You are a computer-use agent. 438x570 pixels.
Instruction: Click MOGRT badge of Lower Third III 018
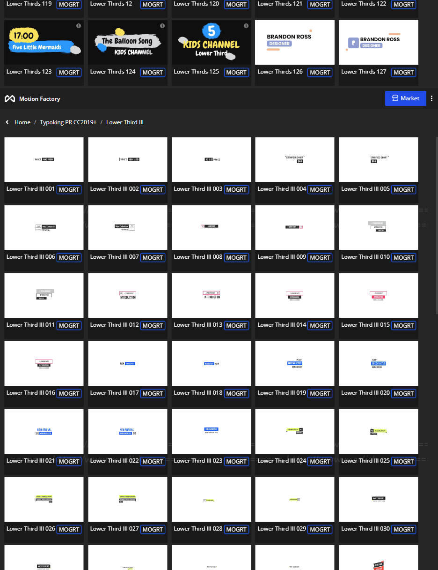pos(236,393)
